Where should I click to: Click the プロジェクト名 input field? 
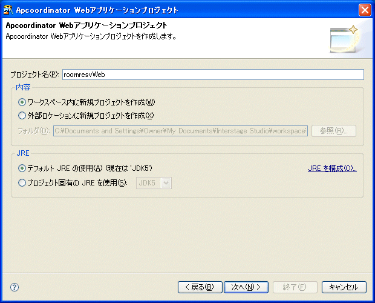pos(213,75)
